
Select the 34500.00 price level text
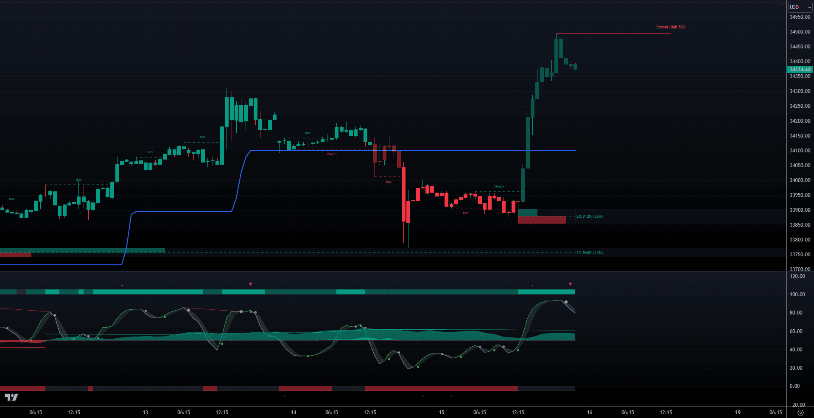coord(799,32)
